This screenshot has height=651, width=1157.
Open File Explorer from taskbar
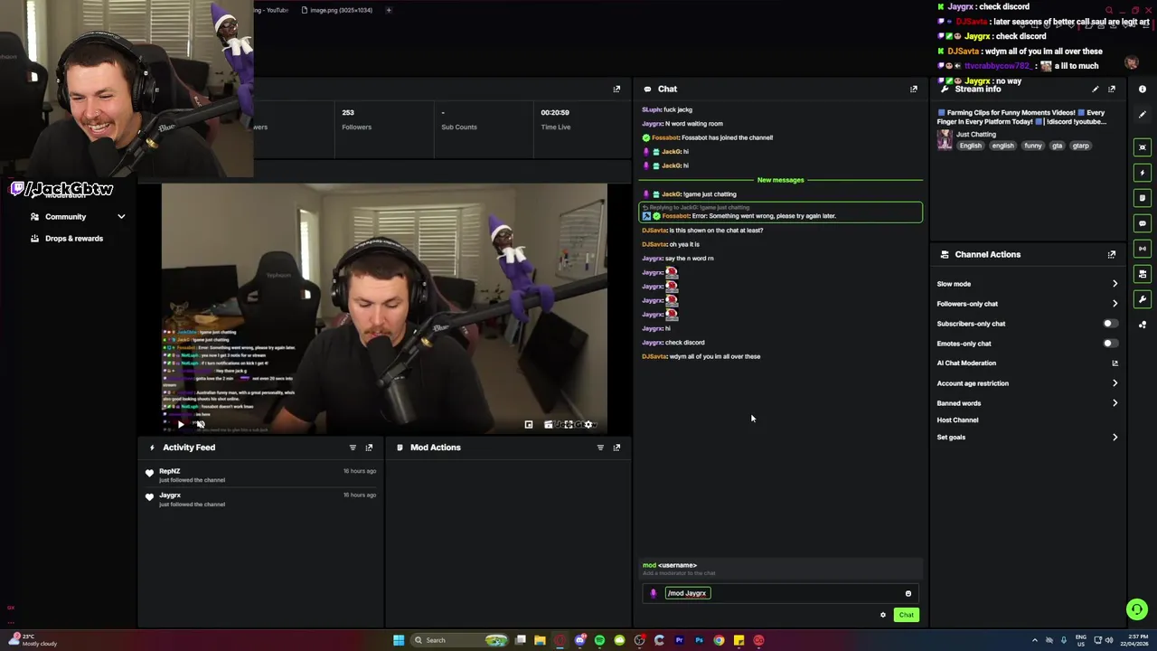pos(540,640)
